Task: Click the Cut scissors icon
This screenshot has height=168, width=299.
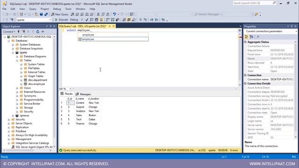Action: click(x=98, y=14)
